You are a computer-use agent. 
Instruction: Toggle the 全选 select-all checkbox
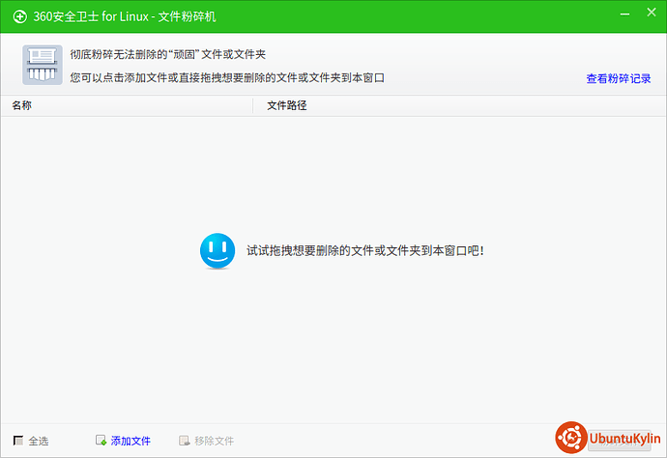pyautogui.click(x=18, y=441)
